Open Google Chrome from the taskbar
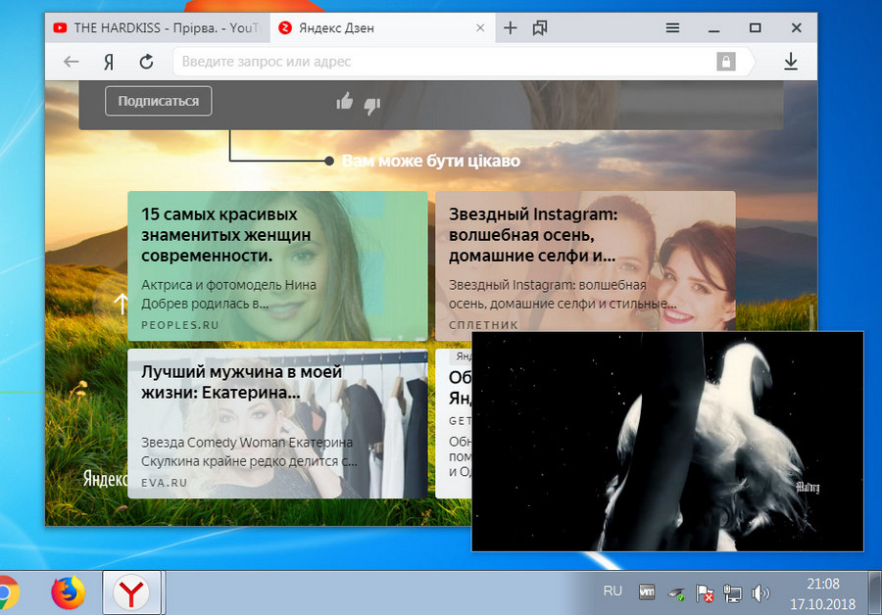Screen dimensions: 882x615 pyautogui.click(x=7, y=592)
